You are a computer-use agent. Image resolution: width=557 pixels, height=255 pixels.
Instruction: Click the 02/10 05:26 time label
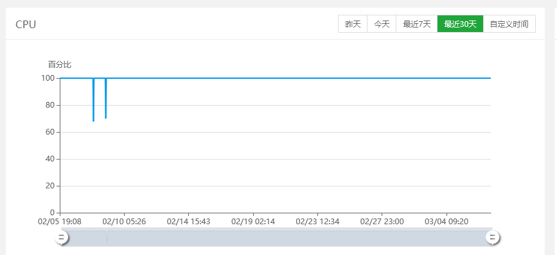[x=124, y=222]
